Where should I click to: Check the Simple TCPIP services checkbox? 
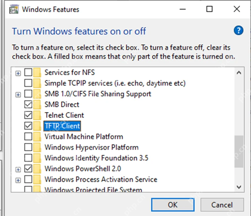coord(28,83)
